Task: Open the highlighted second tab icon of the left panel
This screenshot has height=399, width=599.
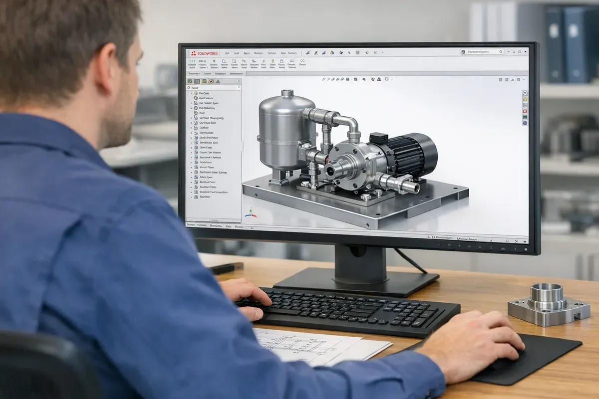Action: 197,81
